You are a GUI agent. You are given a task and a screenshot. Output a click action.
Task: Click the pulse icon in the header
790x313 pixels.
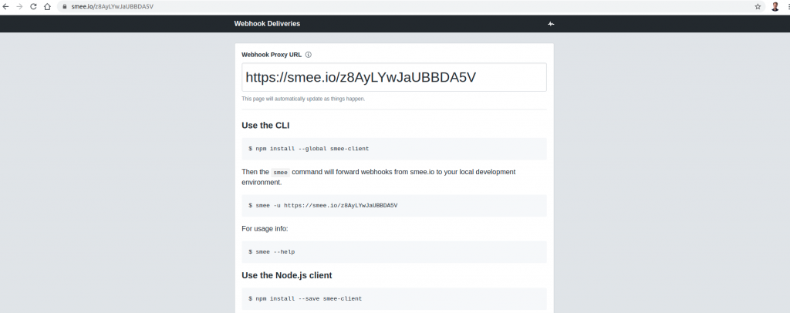coord(551,24)
